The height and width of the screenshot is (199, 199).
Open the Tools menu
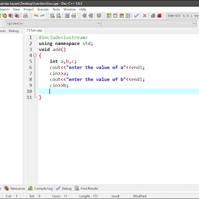[56, 9]
